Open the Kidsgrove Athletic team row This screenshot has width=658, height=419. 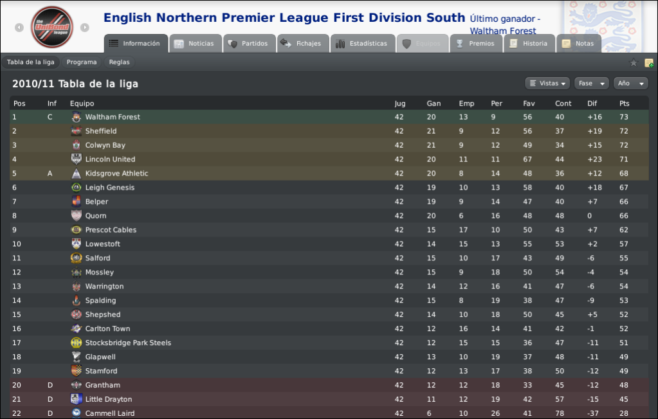[329, 174]
